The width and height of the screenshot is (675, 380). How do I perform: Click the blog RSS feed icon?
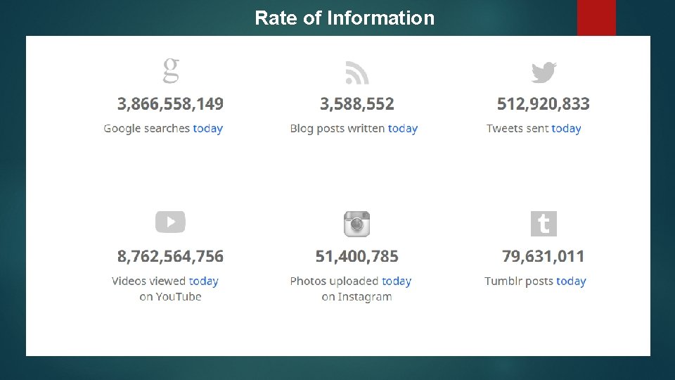point(357,72)
